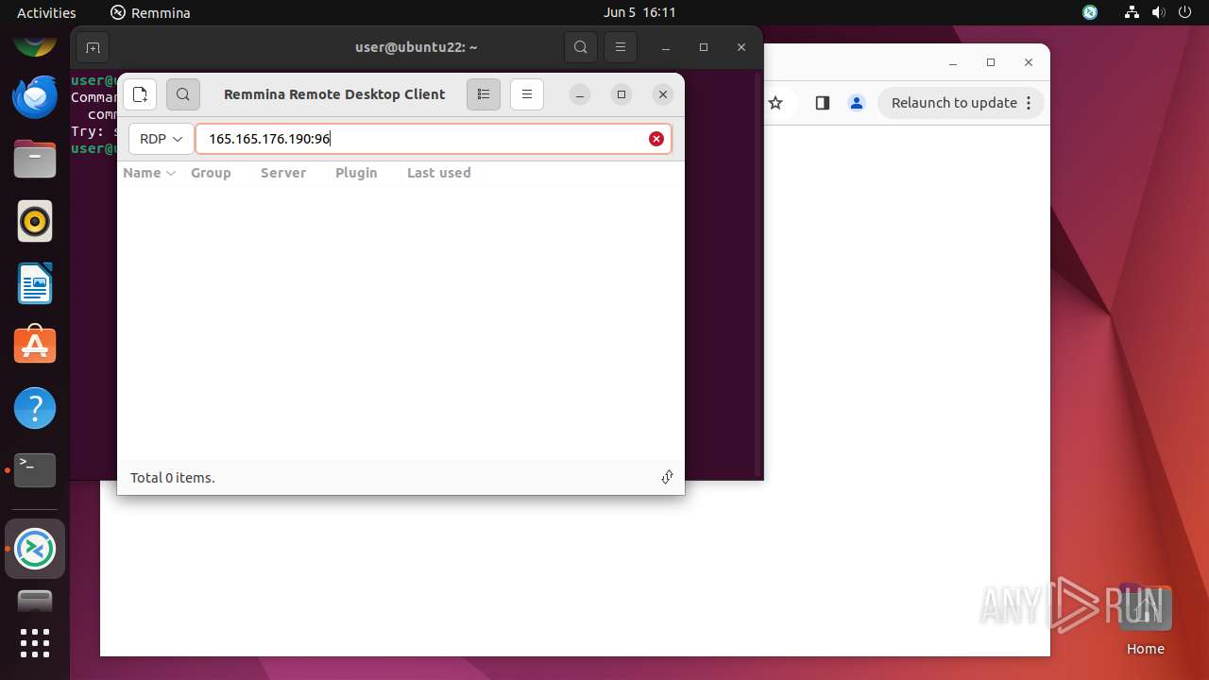Open the removable drive icon in dock
Viewport: 1209px width, 680px height.
(35, 602)
